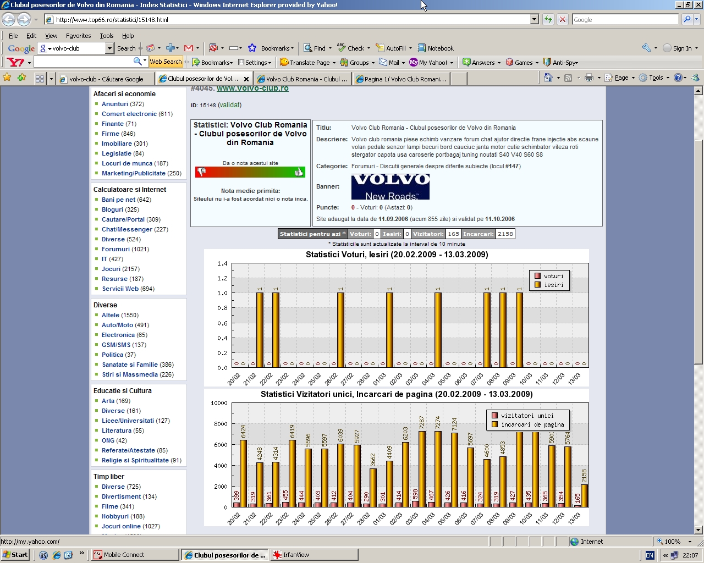Switch to Pagina 1/ Volvo Club Romania tab
This screenshot has height=563, width=704.
tap(402, 79)
